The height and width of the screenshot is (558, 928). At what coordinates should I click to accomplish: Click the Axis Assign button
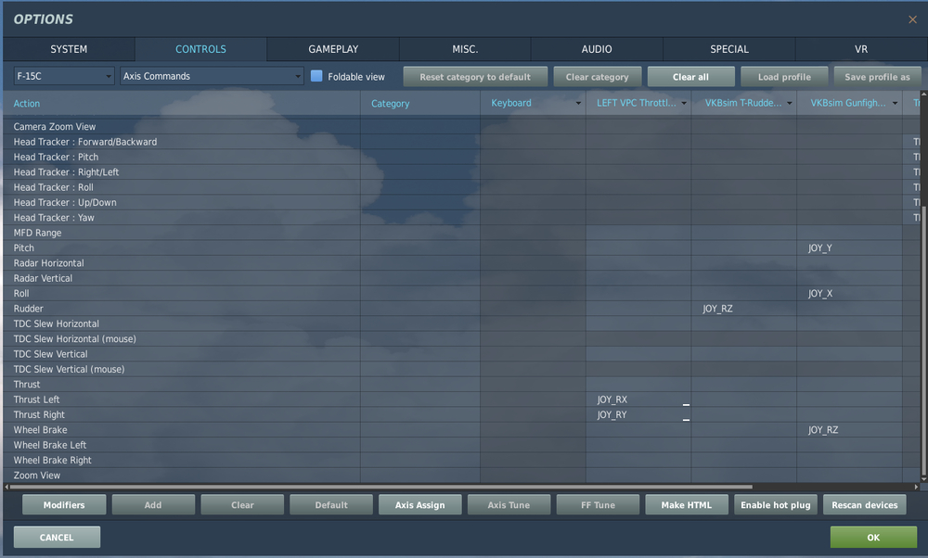419,504
